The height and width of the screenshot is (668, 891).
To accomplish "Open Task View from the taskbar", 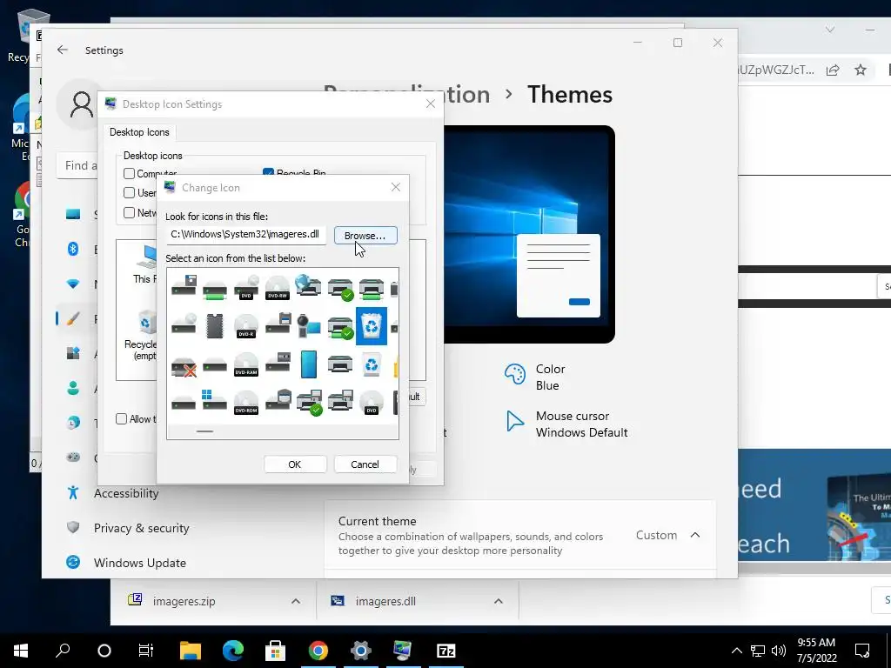I will (146, 651).
